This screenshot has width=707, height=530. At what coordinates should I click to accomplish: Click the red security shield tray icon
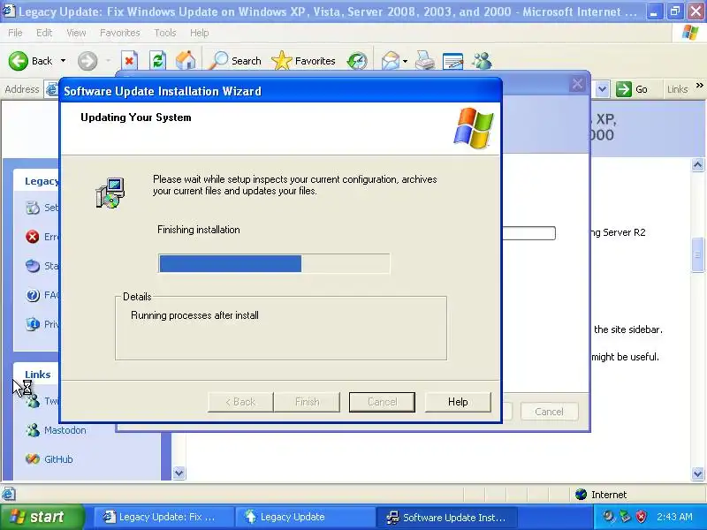point(641,517)
